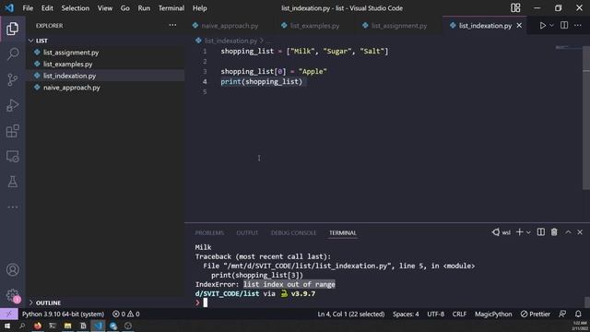This screenshot has height=332, width=590.
Task: Open the Explorer view in activity bar
Action: tap(12, 29)
